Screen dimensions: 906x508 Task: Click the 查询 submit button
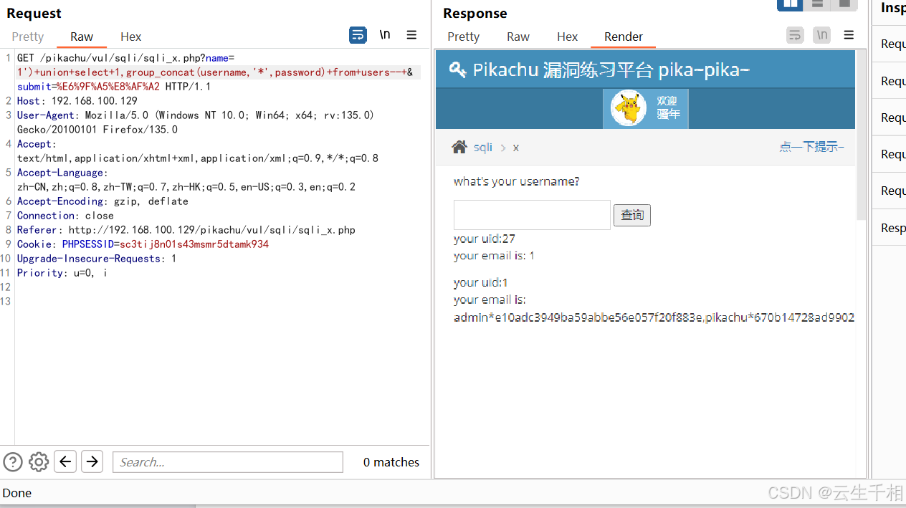point(632,215)
